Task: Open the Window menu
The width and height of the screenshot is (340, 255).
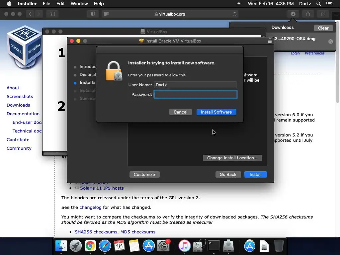Action: [79, 4]
